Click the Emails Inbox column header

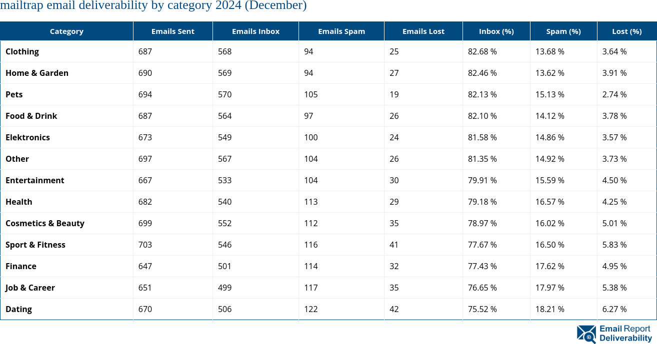coord(255,31)
